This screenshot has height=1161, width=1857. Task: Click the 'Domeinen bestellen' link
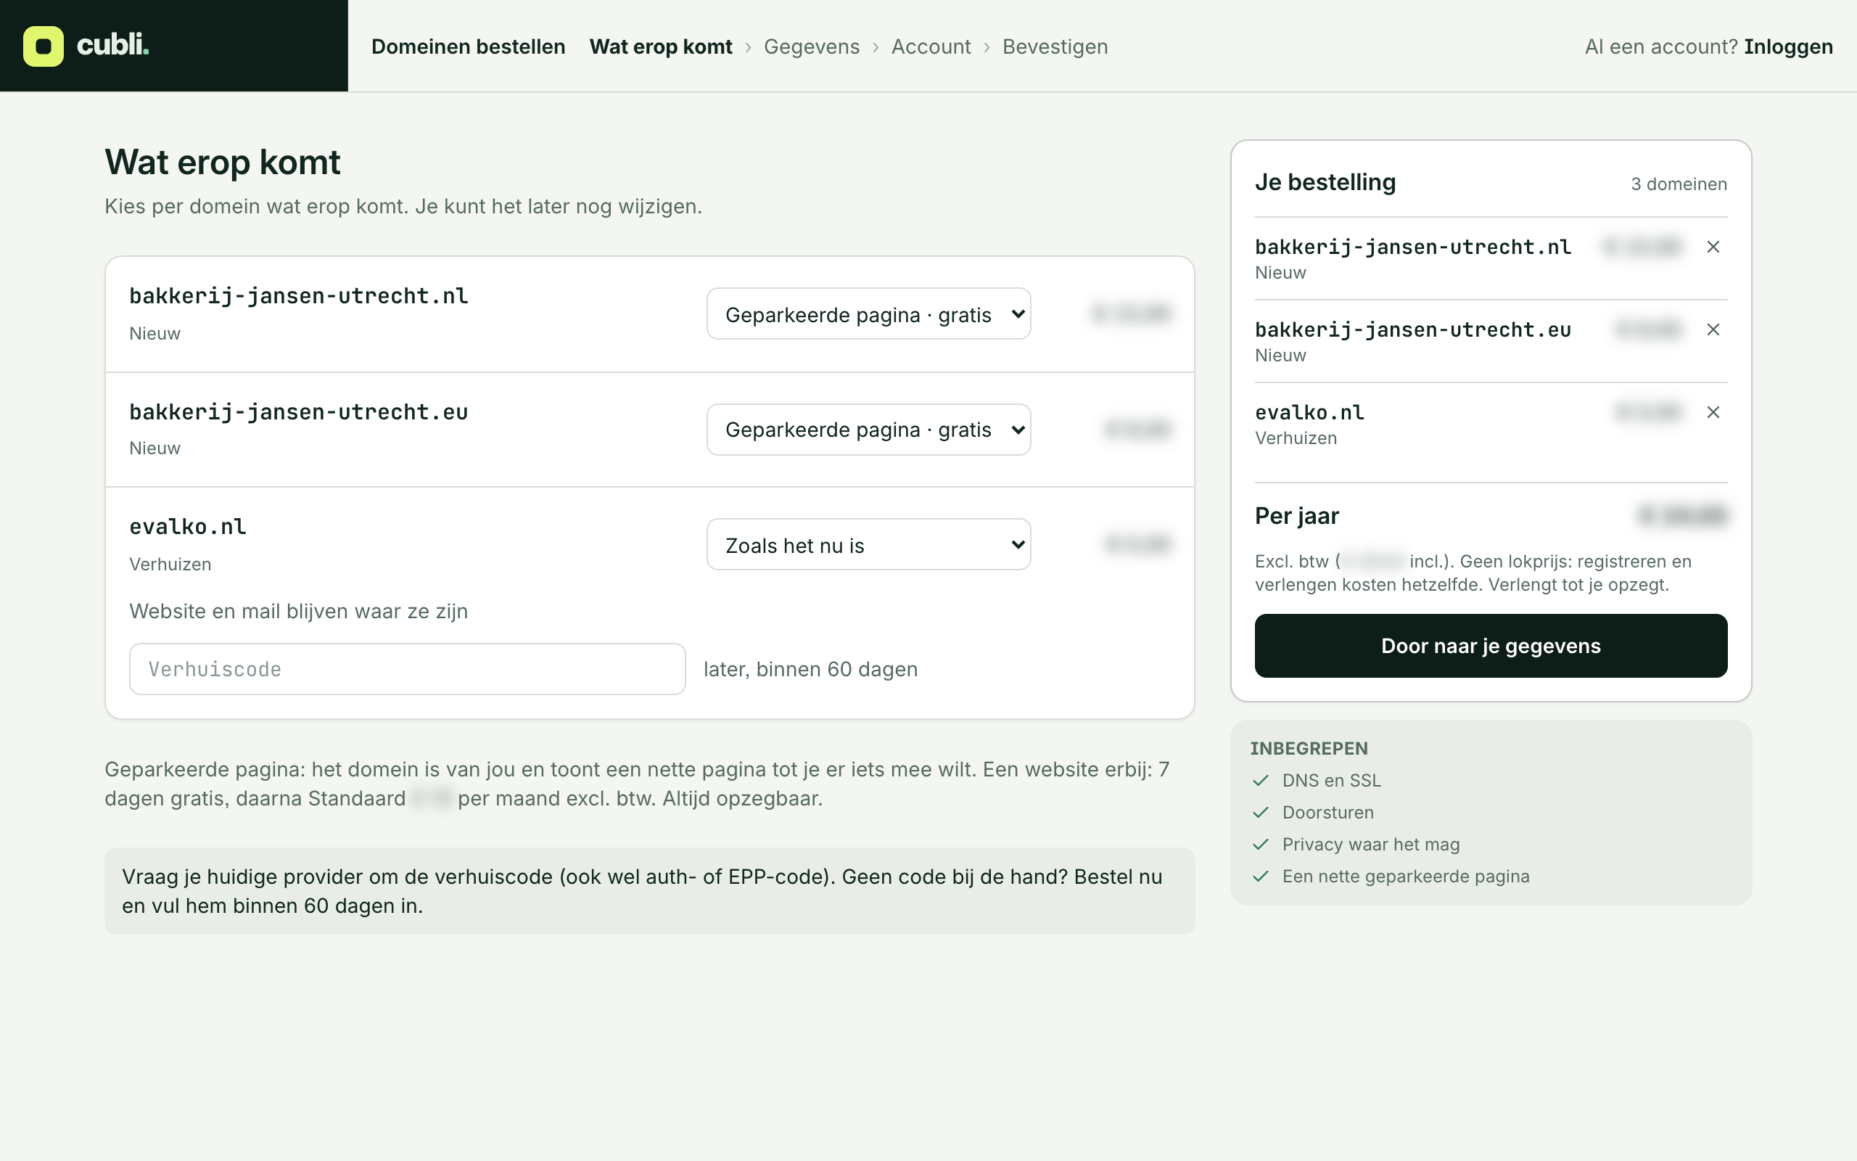[468, 46]
